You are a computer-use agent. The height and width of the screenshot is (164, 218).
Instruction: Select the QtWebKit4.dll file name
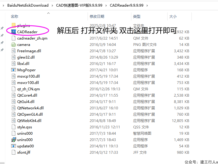point(29,121)
